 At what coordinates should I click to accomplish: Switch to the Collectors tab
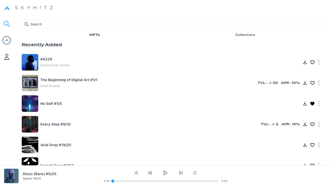[245, 35]
